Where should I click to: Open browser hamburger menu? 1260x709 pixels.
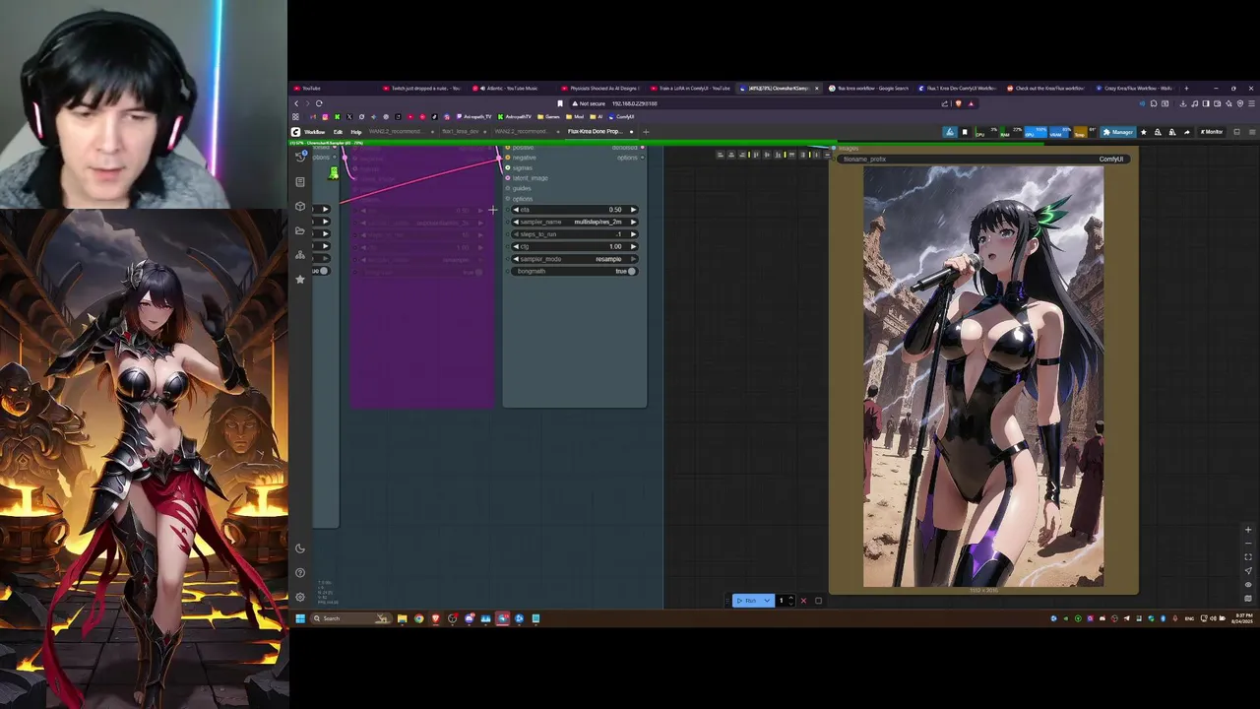pos(1251,103)
